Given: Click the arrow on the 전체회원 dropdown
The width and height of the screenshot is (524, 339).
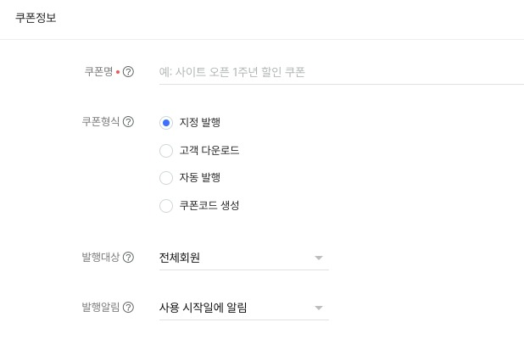Looking at the screenshot, I should (319, 258).
